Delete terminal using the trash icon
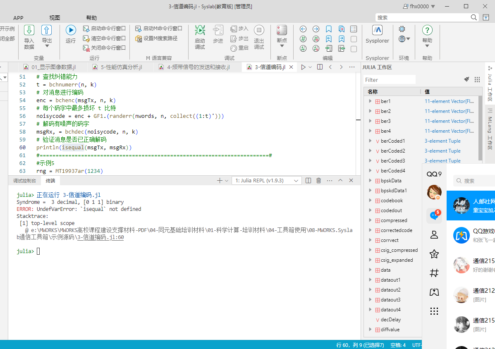 click(x=318, y=180)
